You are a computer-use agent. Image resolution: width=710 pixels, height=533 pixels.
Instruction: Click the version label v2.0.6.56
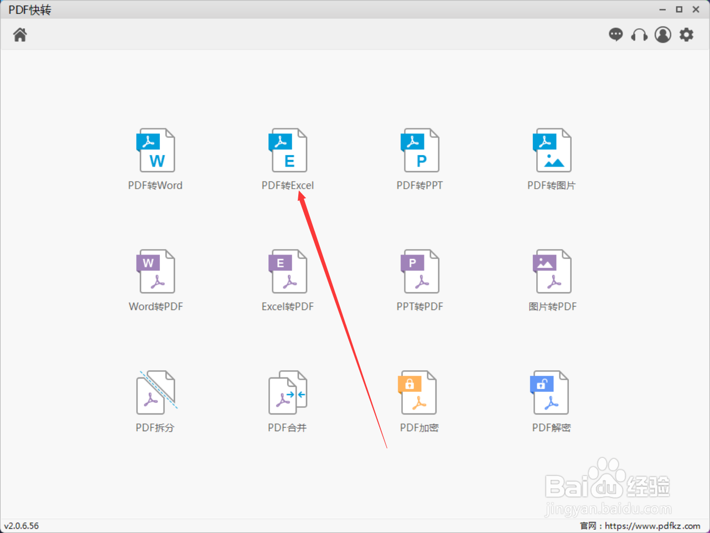coord(22,526)
